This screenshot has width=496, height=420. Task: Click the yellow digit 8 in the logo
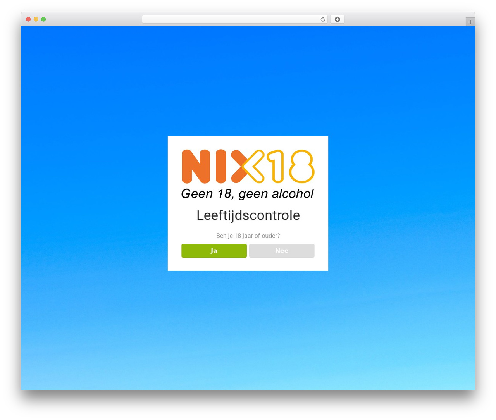(301, 167)
